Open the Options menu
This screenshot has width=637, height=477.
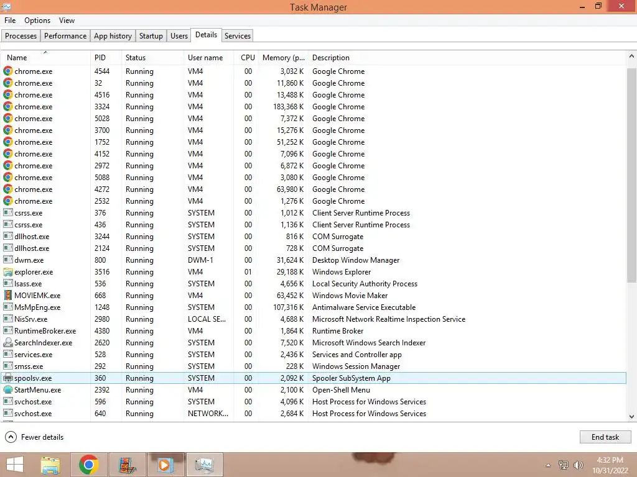[x=37, y=20]
